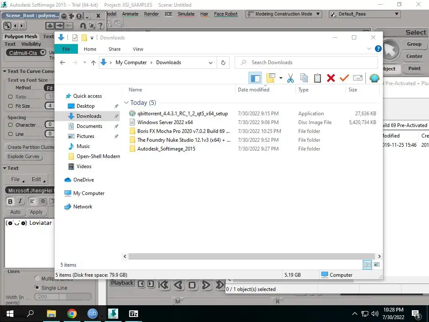Open the Simulate menu in Softimage
Viewport: 429px width, 322px height.
coord(186,14)
